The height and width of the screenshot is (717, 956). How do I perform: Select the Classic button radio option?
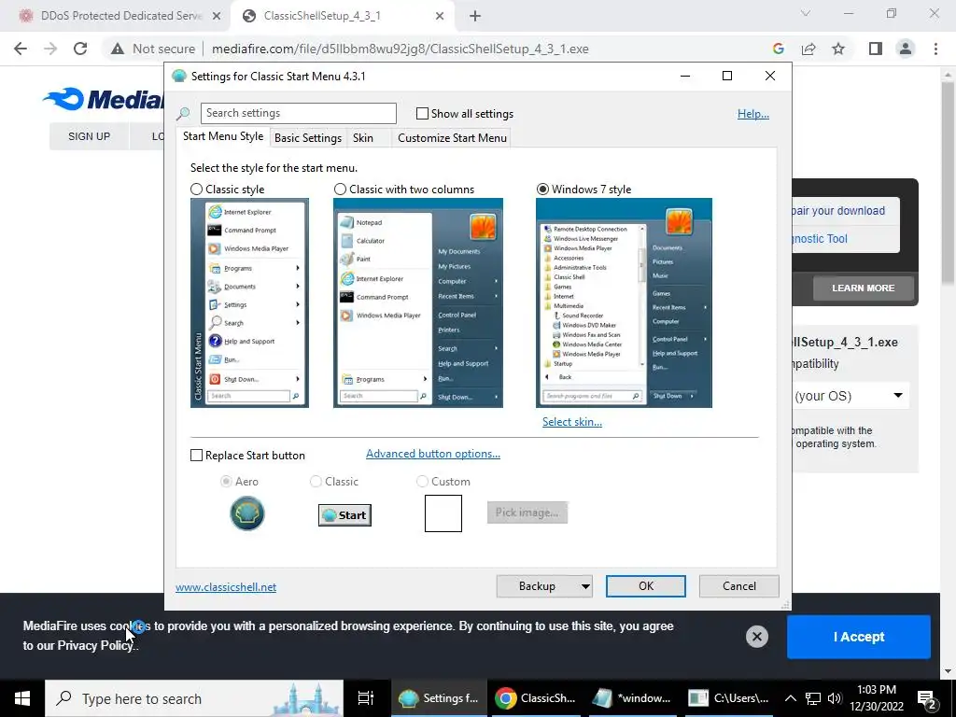click(316, 482)
